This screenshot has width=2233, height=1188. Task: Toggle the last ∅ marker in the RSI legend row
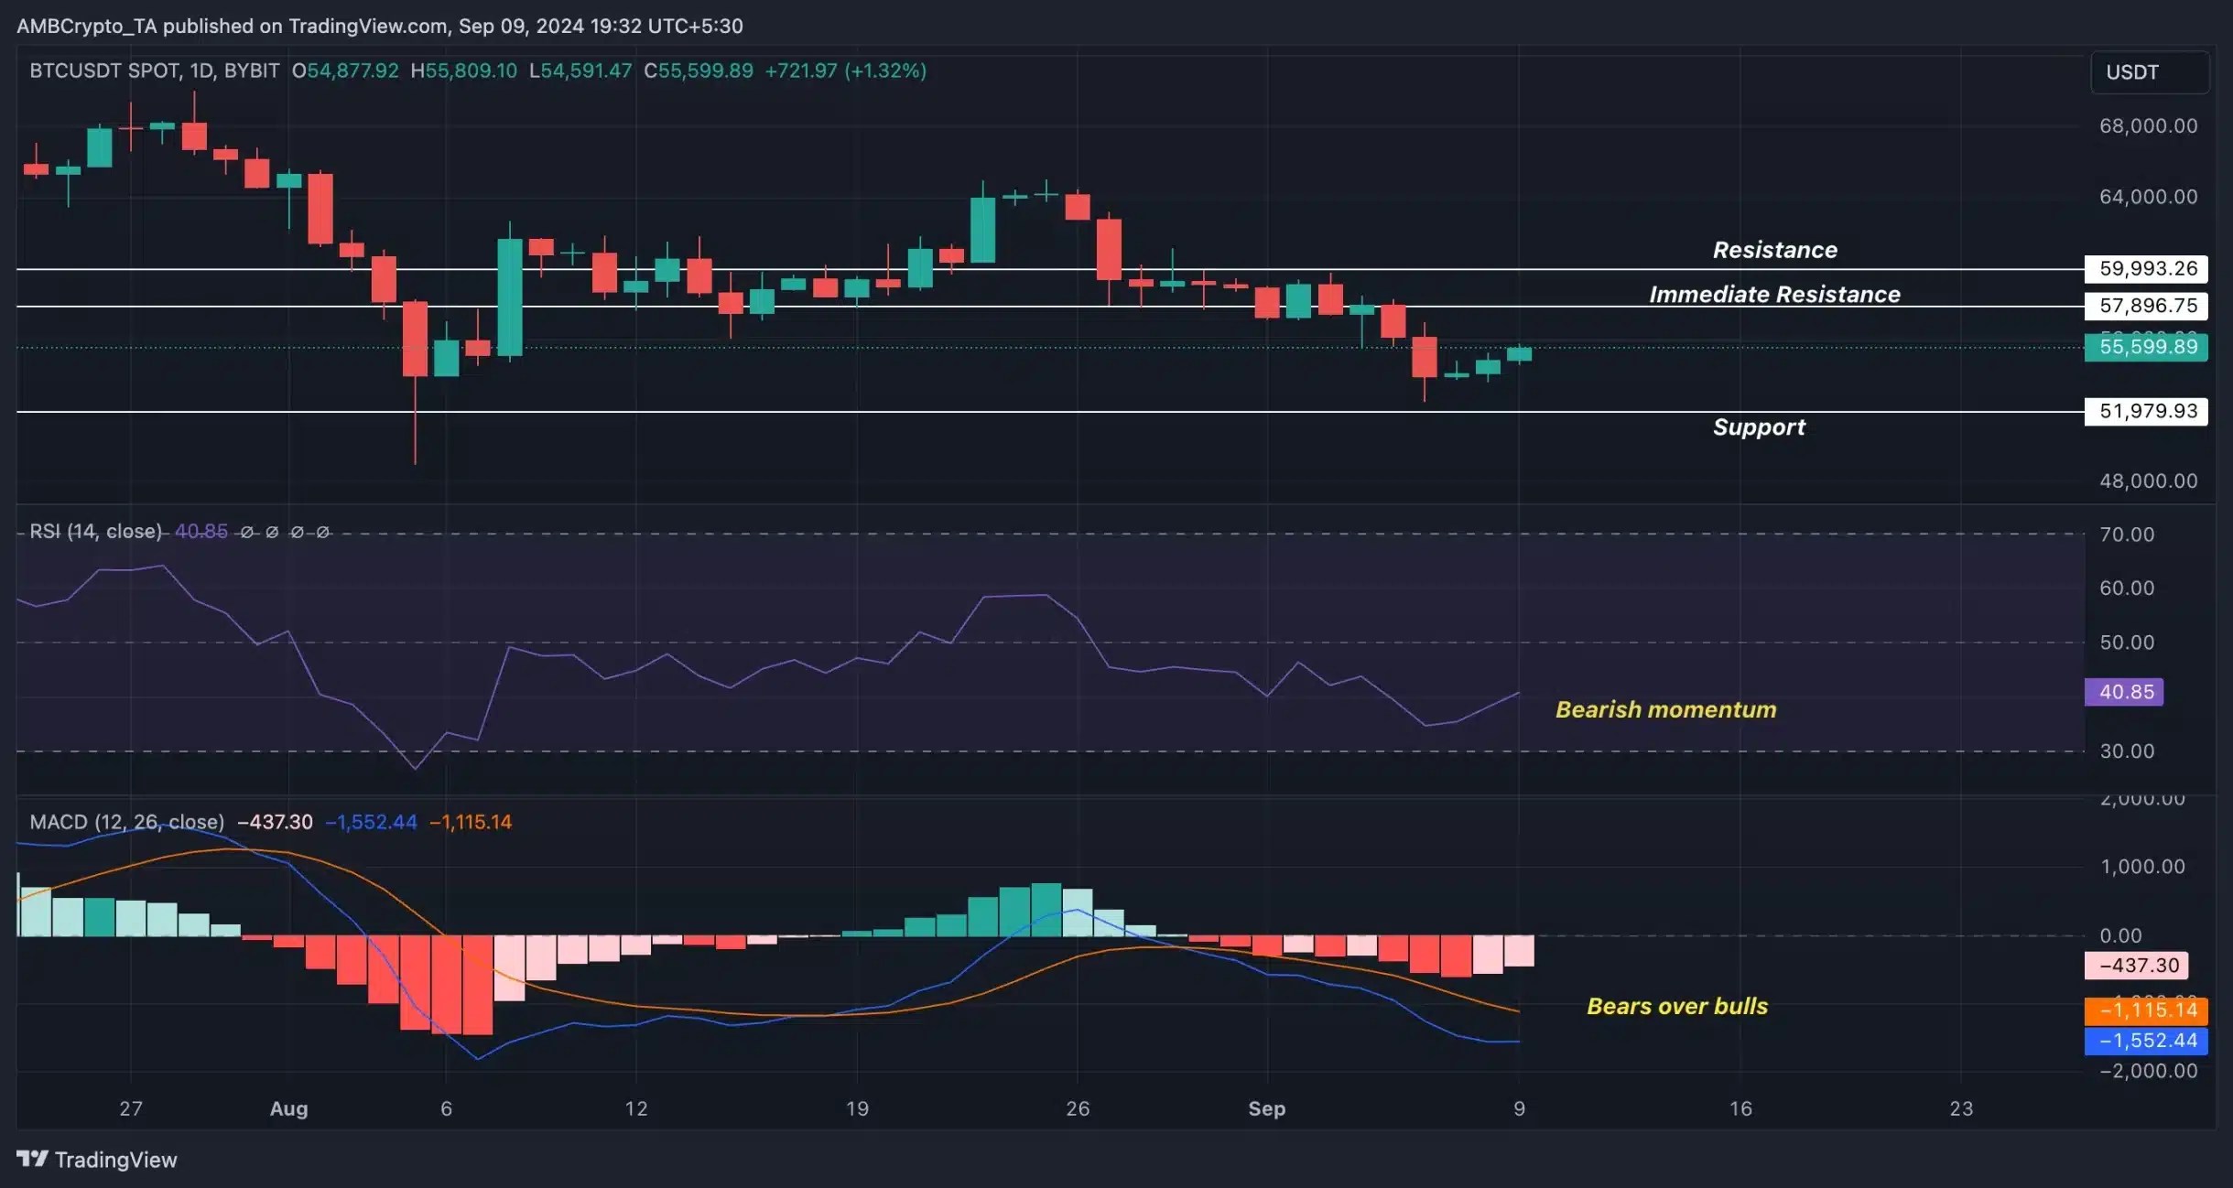point(322,531)
